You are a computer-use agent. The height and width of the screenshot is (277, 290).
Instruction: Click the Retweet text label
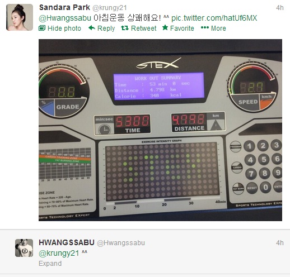144,28
